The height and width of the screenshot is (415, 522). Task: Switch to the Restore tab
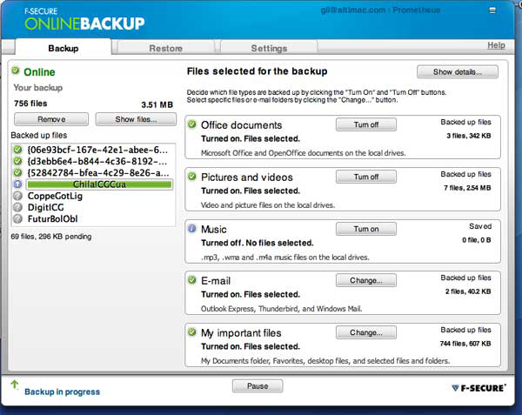tap(165, 49)
